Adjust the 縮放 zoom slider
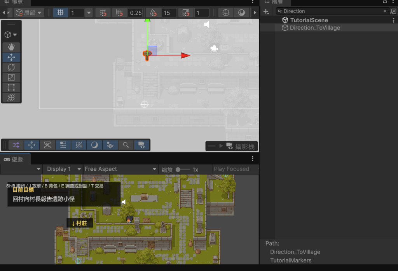 (x=183, y=170)
